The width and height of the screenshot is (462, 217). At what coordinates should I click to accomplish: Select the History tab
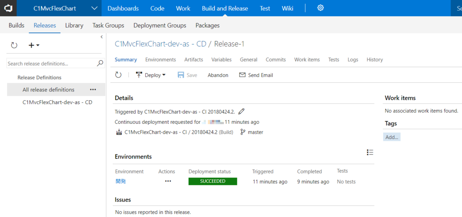374,59
